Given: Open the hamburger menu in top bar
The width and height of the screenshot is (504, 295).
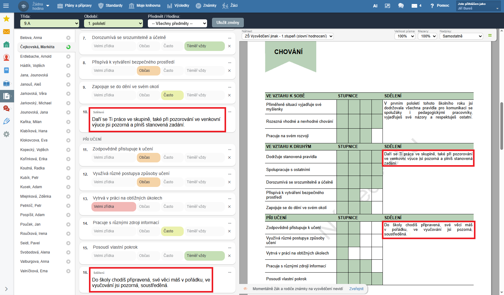Looking at the screenshot, I should tap(6, 6).
